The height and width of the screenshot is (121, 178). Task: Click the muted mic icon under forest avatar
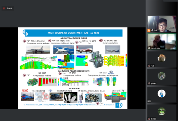tap(149, 83)
